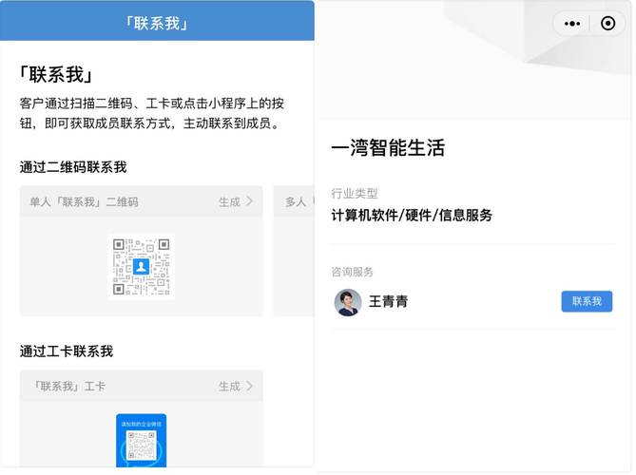Click 王青青's profile avatar
The image size is (636, 475).
[x=348, y=302]
